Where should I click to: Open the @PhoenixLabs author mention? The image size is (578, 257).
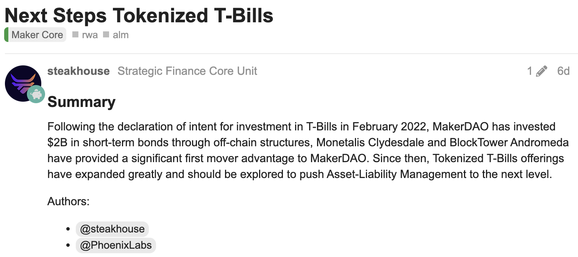pos(116,246)
